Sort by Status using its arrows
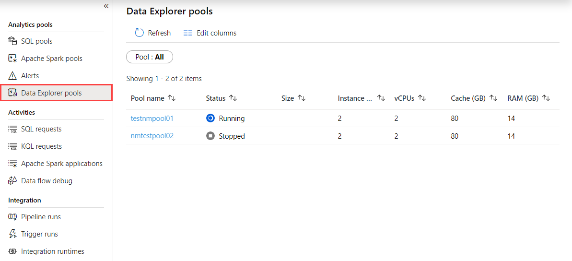This screenshot has width=572, height=261. tap(233, 98)
